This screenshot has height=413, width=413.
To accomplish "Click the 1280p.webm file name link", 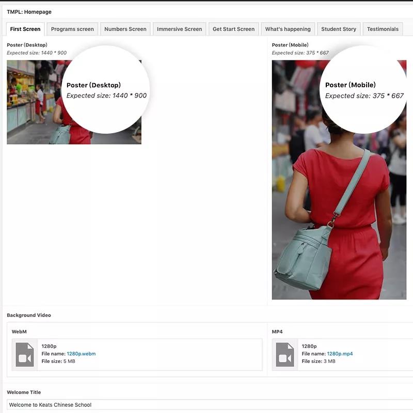I will (x=81, y=354).
